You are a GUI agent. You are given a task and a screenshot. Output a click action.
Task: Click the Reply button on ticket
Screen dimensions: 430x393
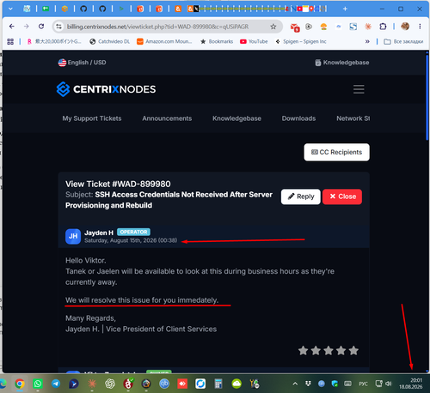[x=301, y=196]
